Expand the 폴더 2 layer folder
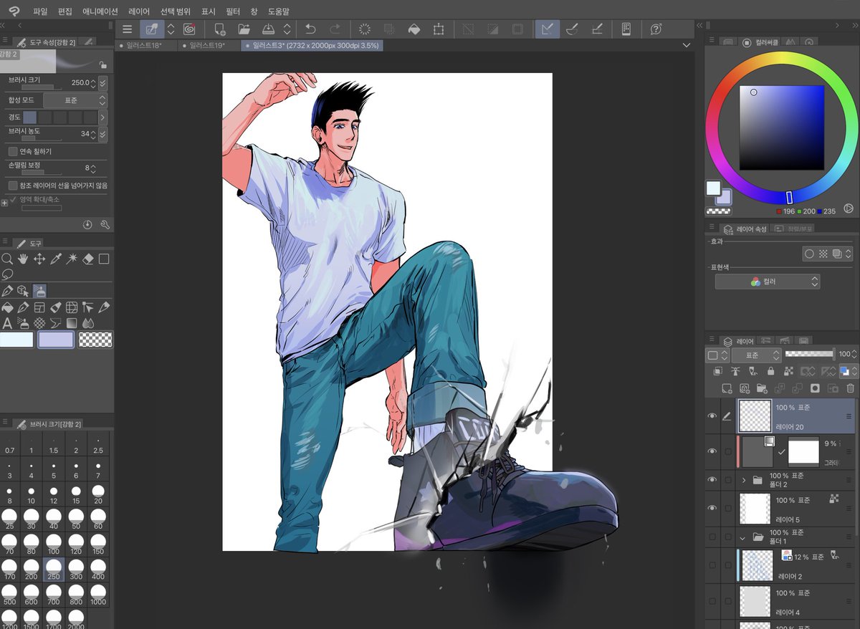 (743, 479)
